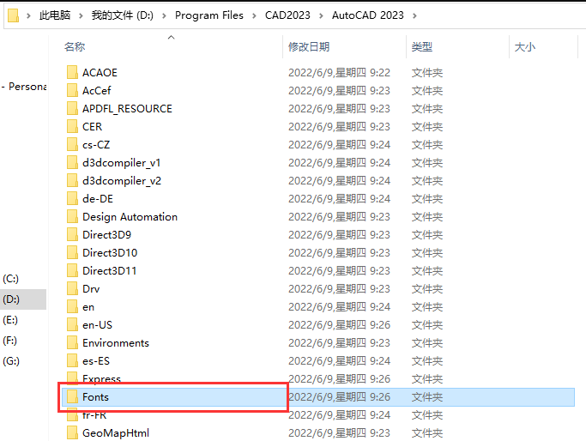The image size is (586, 441).
Task: Select the de-DE folder name
Action: [x=98, y=198]
